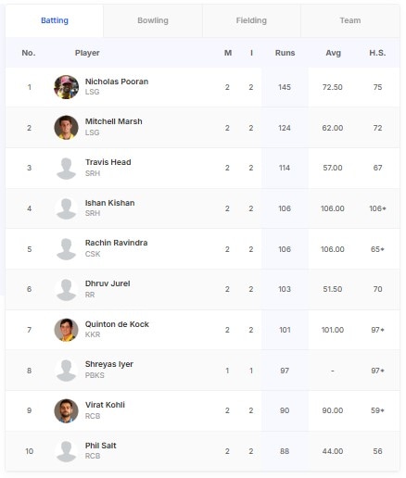Open Quinton de Kock's profile photo

click(x=66, y=330)
